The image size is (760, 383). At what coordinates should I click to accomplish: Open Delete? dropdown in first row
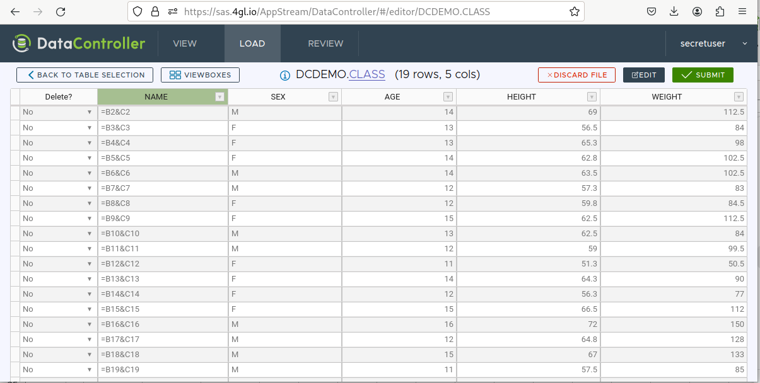click(x=90, y=112)
